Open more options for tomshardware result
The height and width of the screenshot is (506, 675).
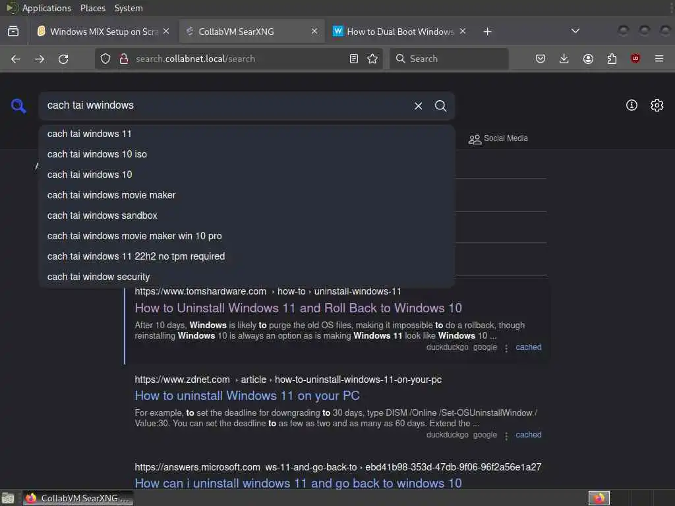pyautogui.click(x=506, y=348)
